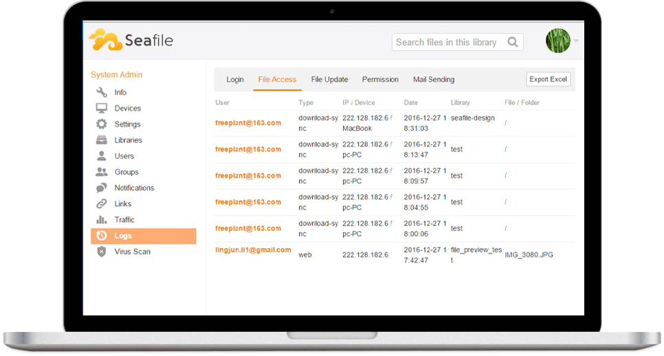Expand the avatar dropdown arrow

pos(576,41)
